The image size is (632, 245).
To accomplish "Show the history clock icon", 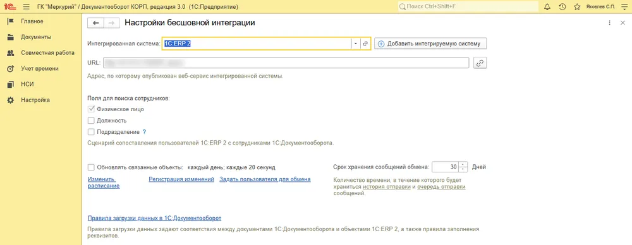I will click(562, 7).
